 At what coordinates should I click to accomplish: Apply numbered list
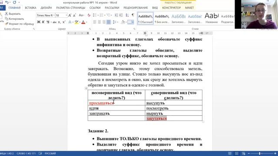(x=101, y=16)
